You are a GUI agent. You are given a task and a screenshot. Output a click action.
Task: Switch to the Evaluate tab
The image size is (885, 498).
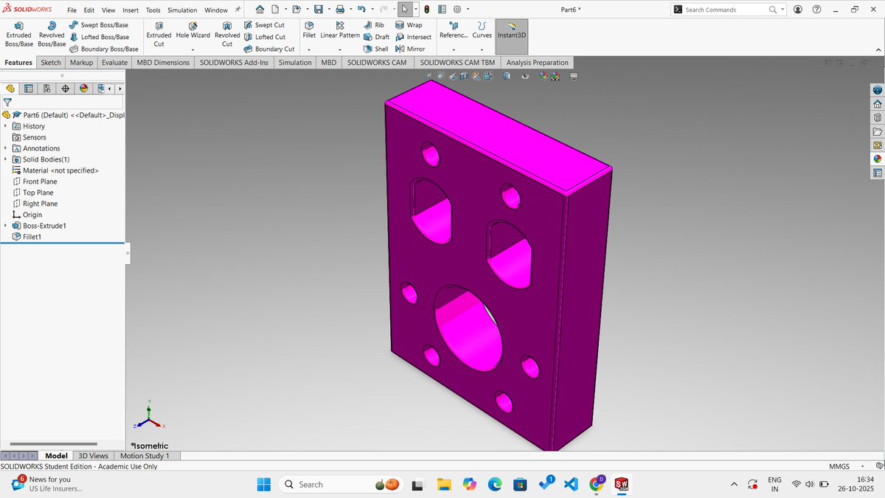[115, 63]
